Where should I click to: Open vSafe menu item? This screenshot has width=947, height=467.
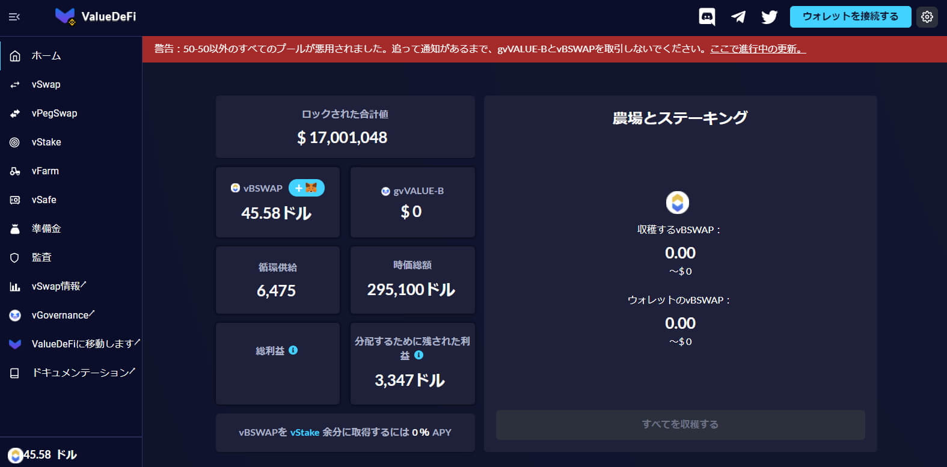click(44, 200)
